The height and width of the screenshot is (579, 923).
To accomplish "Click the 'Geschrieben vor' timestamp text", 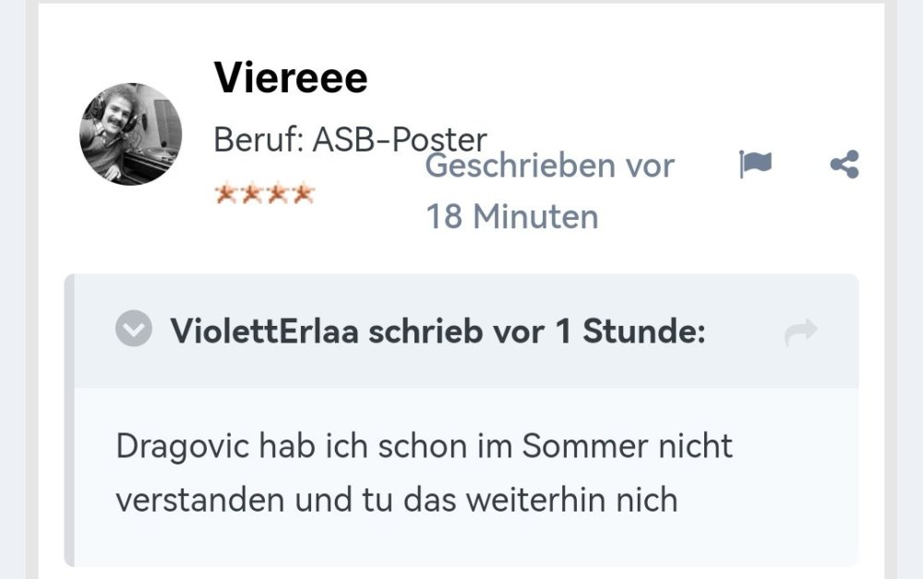I will 549,166.
